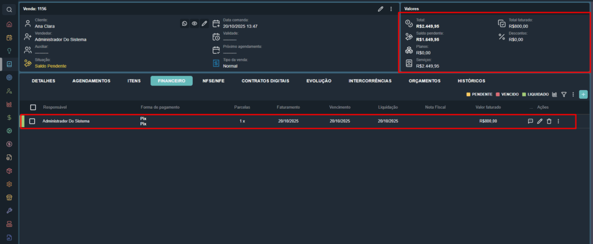Image resolution: width=593 pixels, height=244 pixels.
Task: Edit the sale with header pencil icon
Action: coord(380,9)
